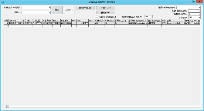Image resolution: width=204 pixels, height=111 pixels.
Task: Click the 查找 search button
Action: pos(57,10)
